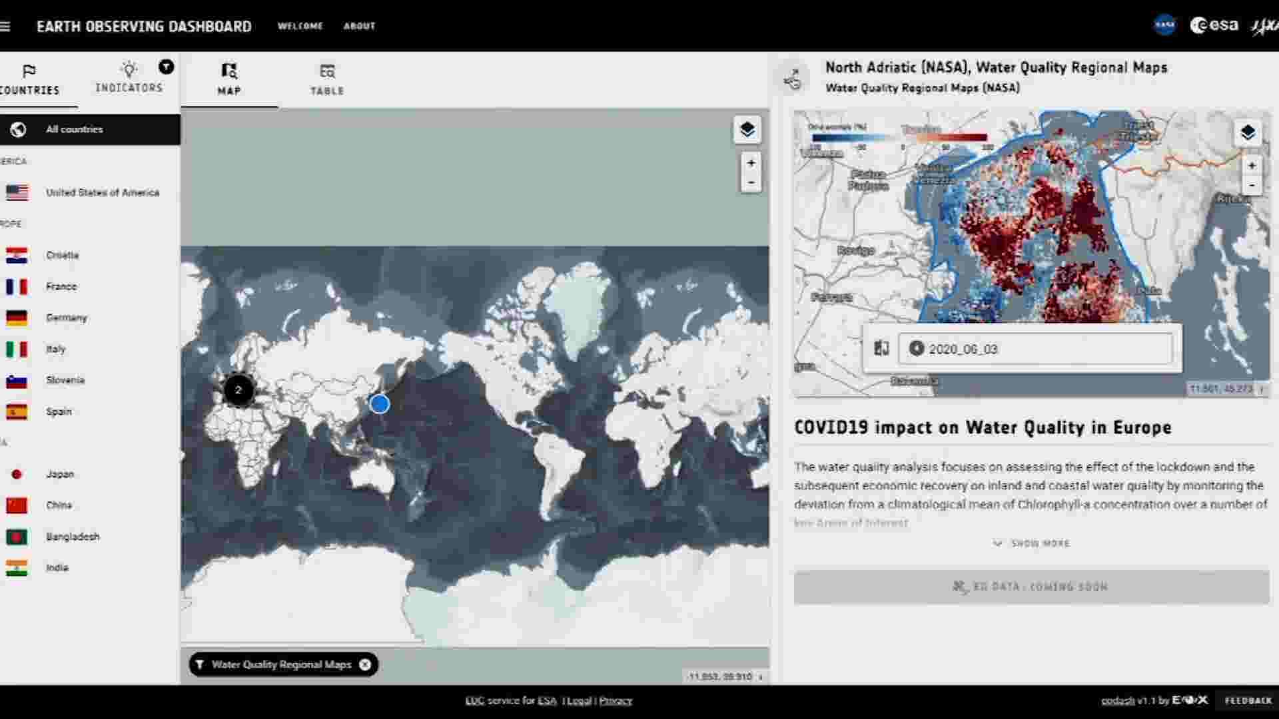The height and width of the screenshot is (719, 1279).
Task: Click cluster marker labeled 2 on map
Action: (x=238, y=390)
